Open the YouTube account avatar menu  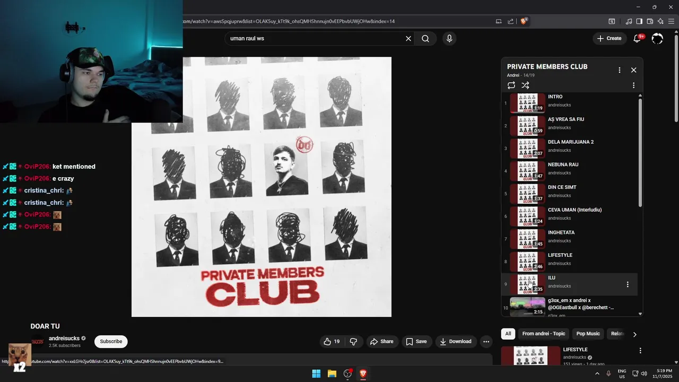[x=657, y=39]
